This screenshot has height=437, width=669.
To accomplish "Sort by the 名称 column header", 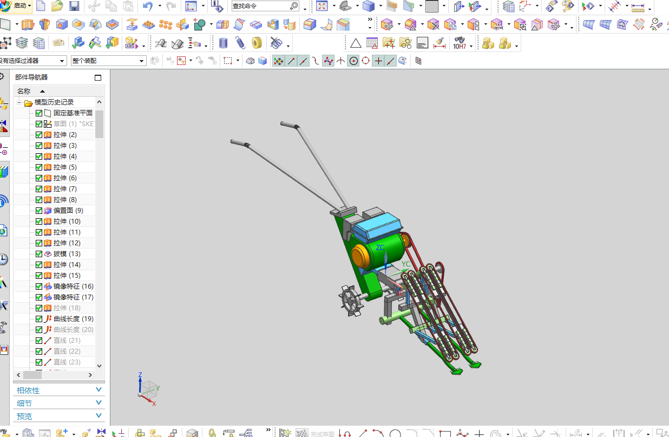I will click(24, 91).
